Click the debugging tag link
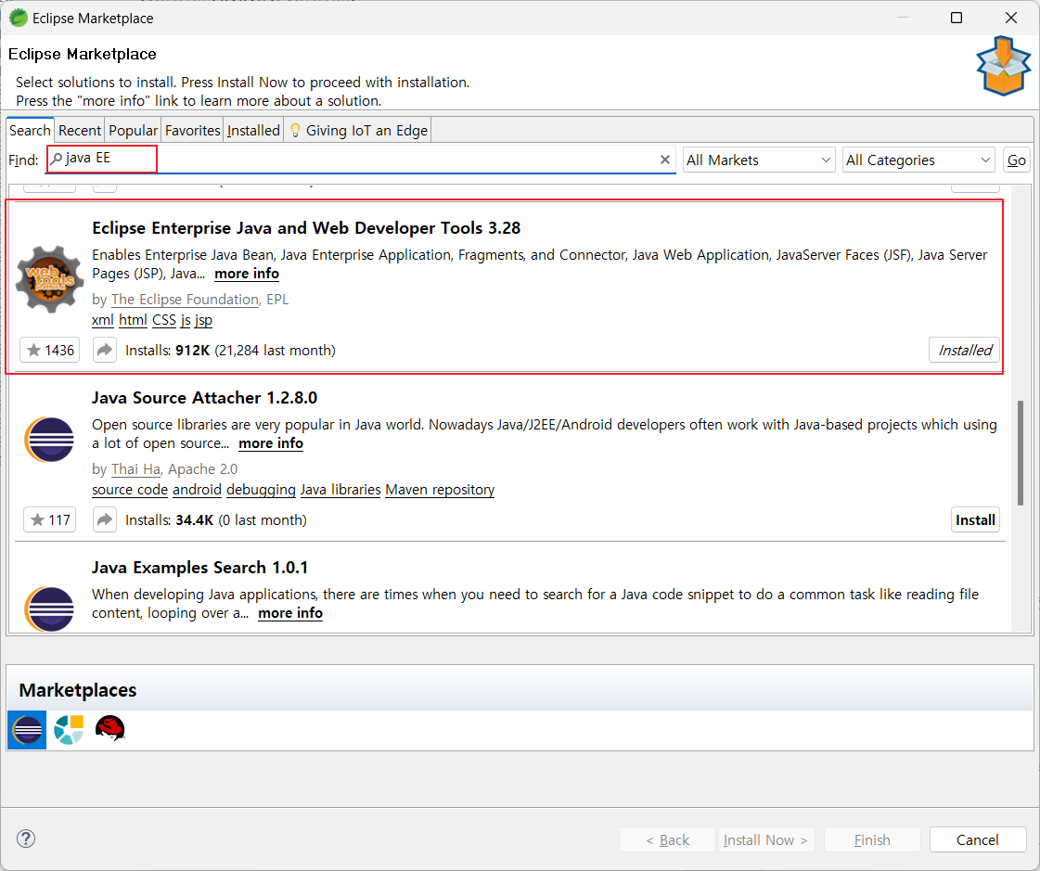1040x871 pixels. [261, 491]
